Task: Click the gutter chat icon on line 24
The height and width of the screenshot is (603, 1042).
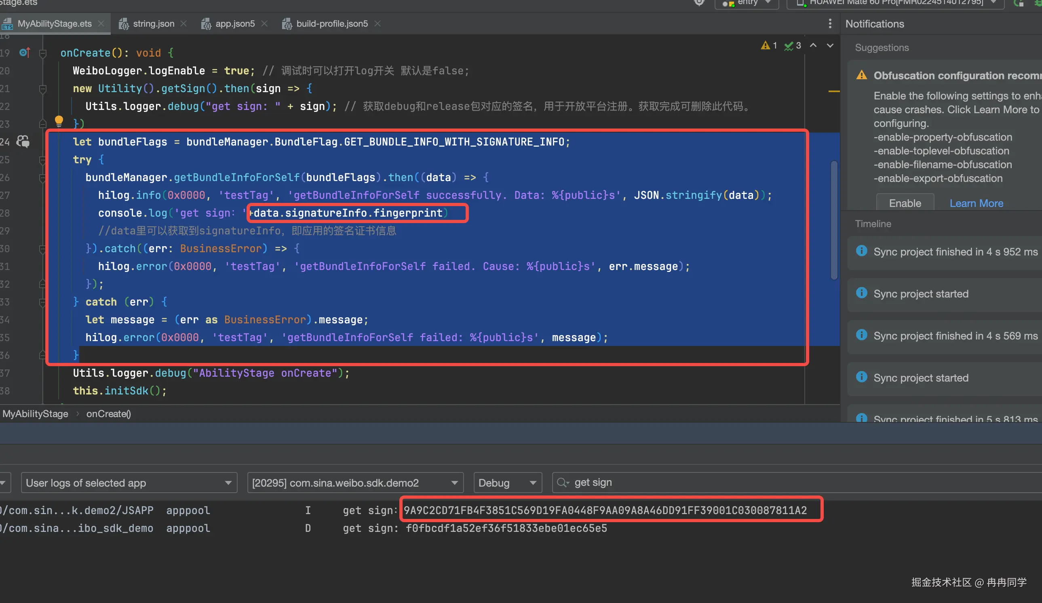Action: click(23, 142)
